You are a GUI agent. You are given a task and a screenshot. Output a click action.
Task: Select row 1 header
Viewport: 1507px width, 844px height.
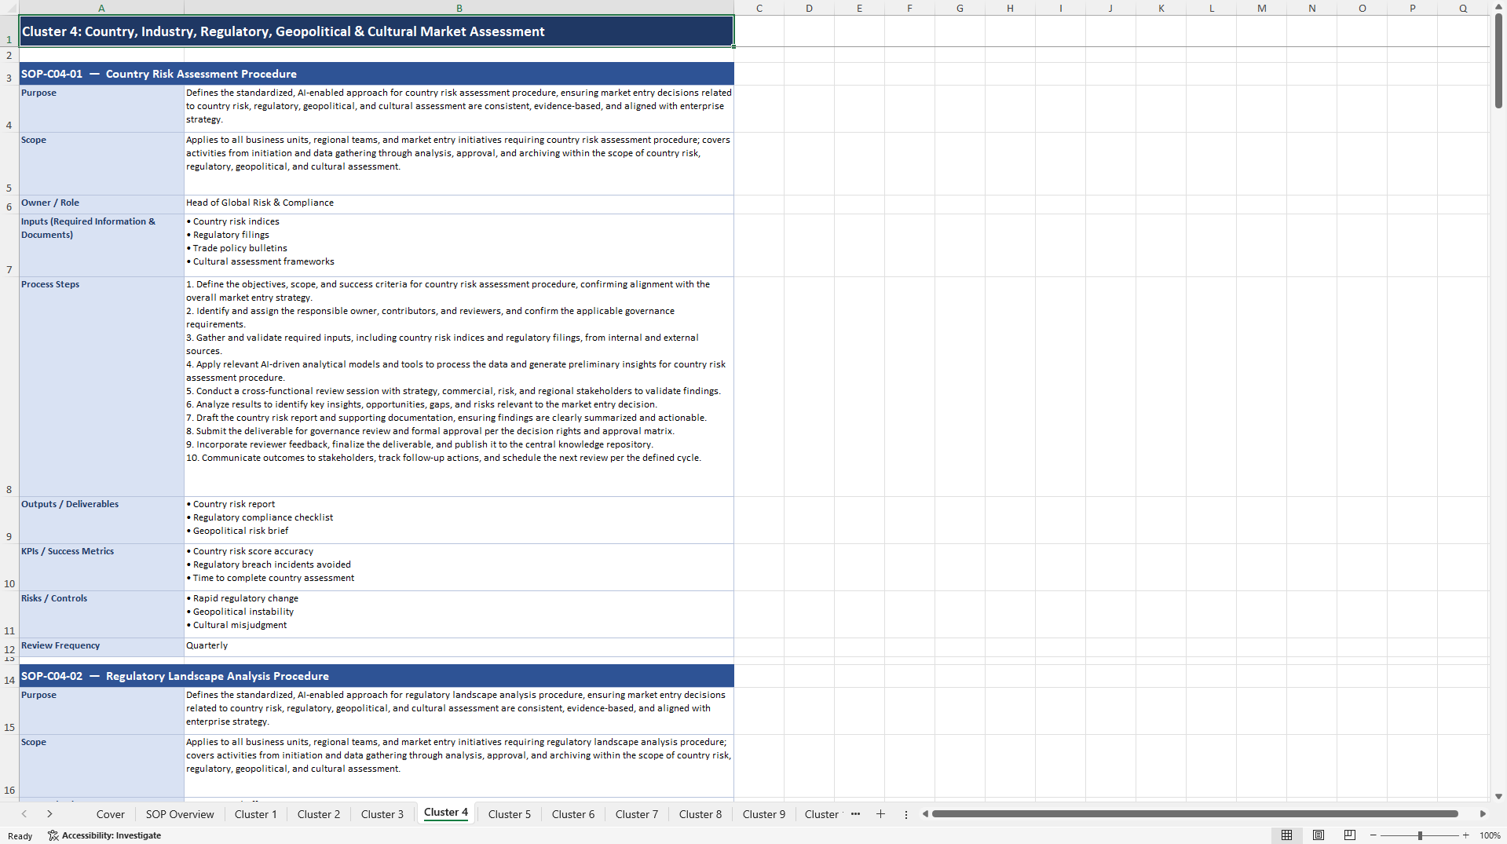coord(9,31)
